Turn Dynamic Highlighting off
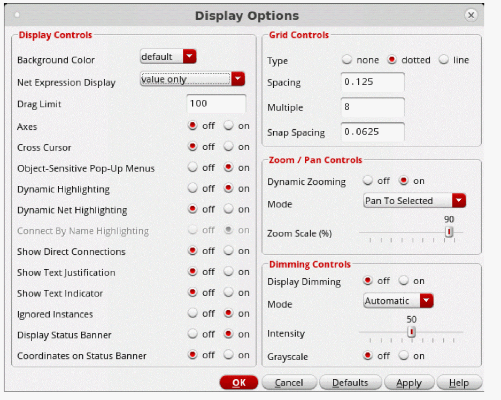This screenshot has width=501, height=400. click(x=192, y=188)
